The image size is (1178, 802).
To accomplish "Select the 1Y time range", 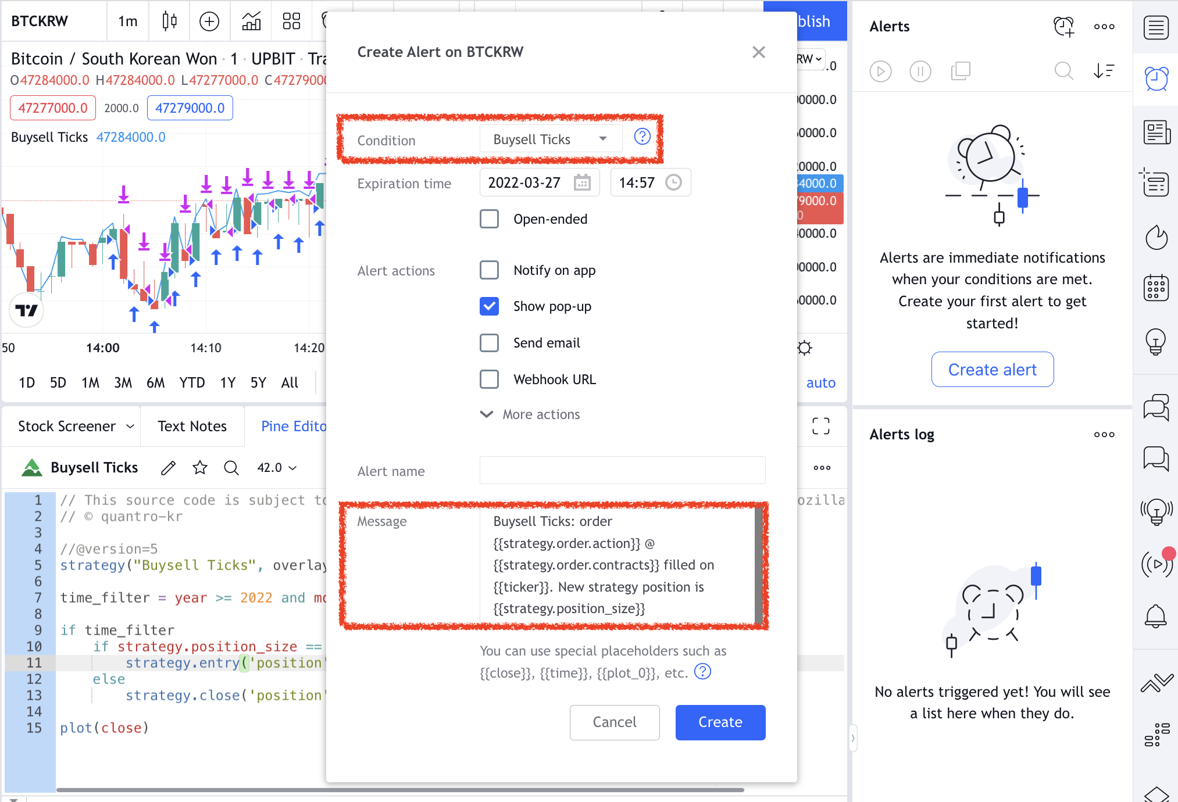I will [x=227, y=382].
